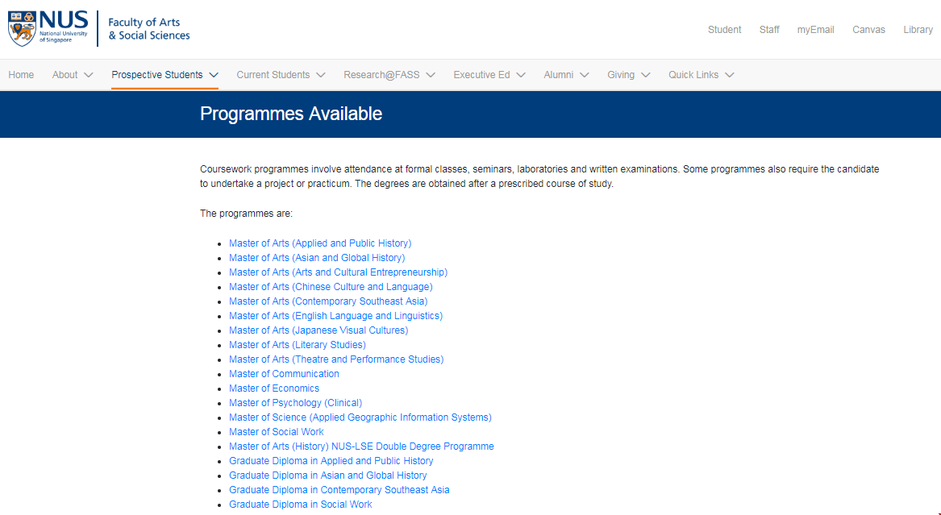Expand the Current Students dropdown chevron
Image resolution: width=941 pixels, height=515 pixels.
point(321,75)
